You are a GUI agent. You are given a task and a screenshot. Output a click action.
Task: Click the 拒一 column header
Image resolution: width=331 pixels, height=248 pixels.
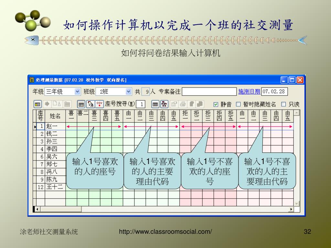[x=185, y=116]
